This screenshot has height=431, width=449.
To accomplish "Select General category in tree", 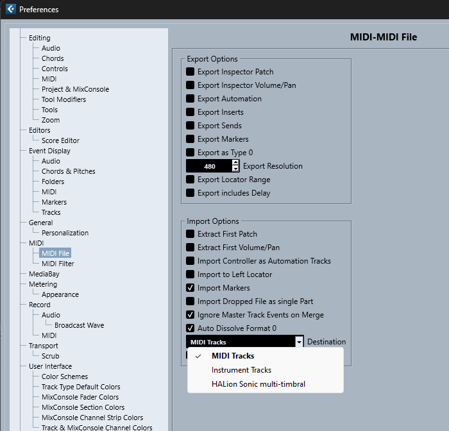I will (40, 223).
